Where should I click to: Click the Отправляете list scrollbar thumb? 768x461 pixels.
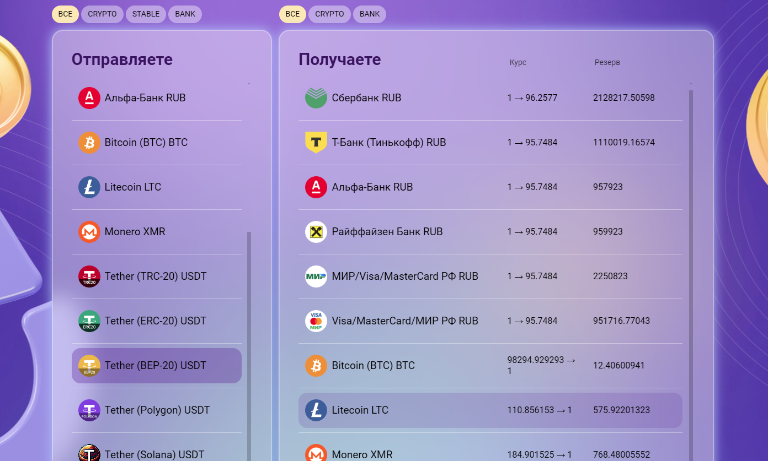[249, 346]
